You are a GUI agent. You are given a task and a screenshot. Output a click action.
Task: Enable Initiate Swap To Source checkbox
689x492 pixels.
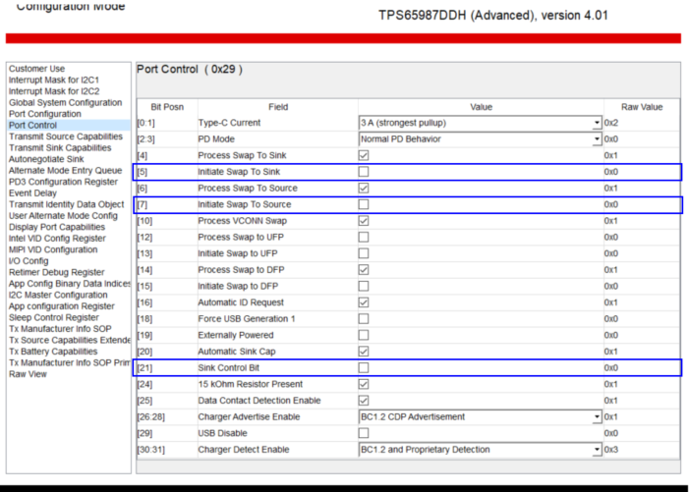point(364,204)
